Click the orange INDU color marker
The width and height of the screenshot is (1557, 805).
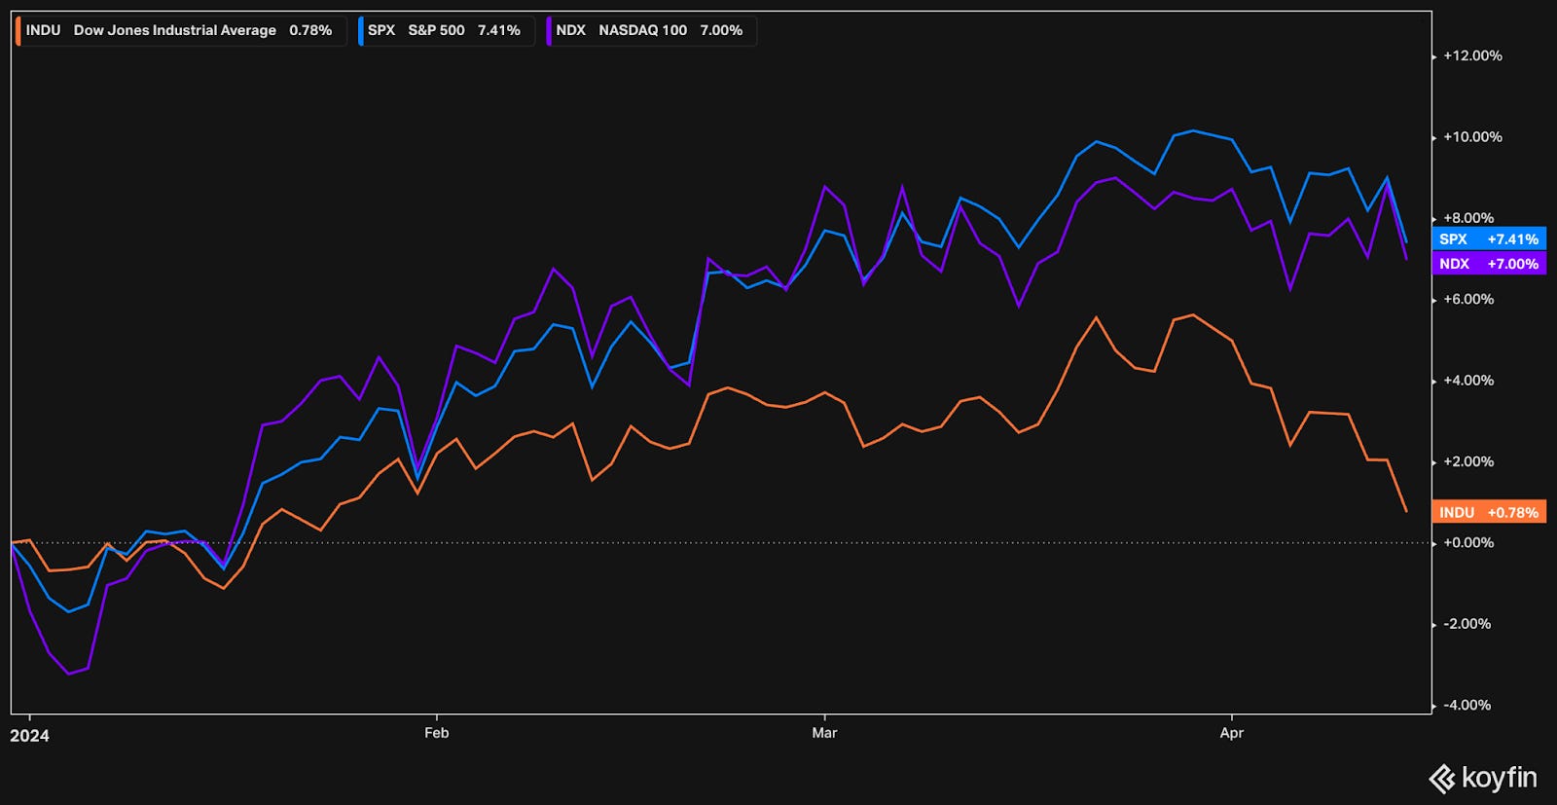18,30
